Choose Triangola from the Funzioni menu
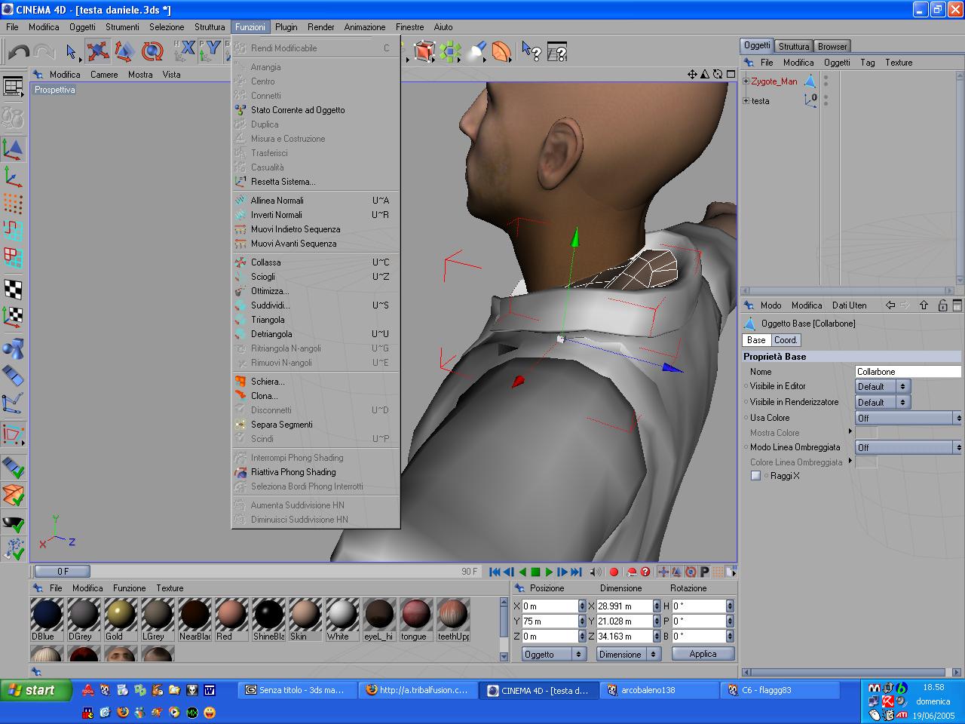The height and width of the screenshot is (724, 965). pyautogui.click(x=315, y=320)
